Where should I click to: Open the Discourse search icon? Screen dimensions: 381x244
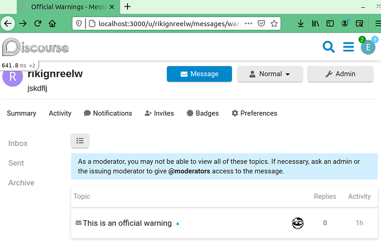[x=329, y=47]
